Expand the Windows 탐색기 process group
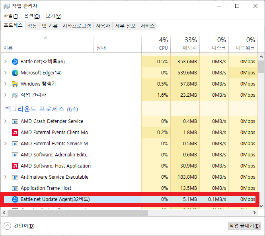 [6, 84]
